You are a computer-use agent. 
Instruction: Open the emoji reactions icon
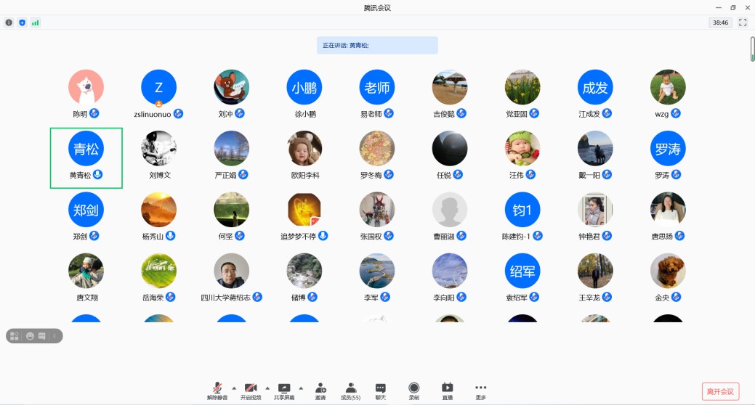point(30,336)
